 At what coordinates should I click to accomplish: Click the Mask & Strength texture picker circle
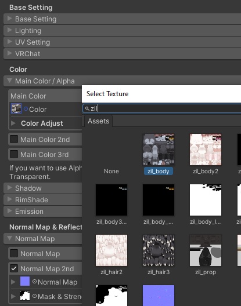pyautogui.click(x=34, y=296)
